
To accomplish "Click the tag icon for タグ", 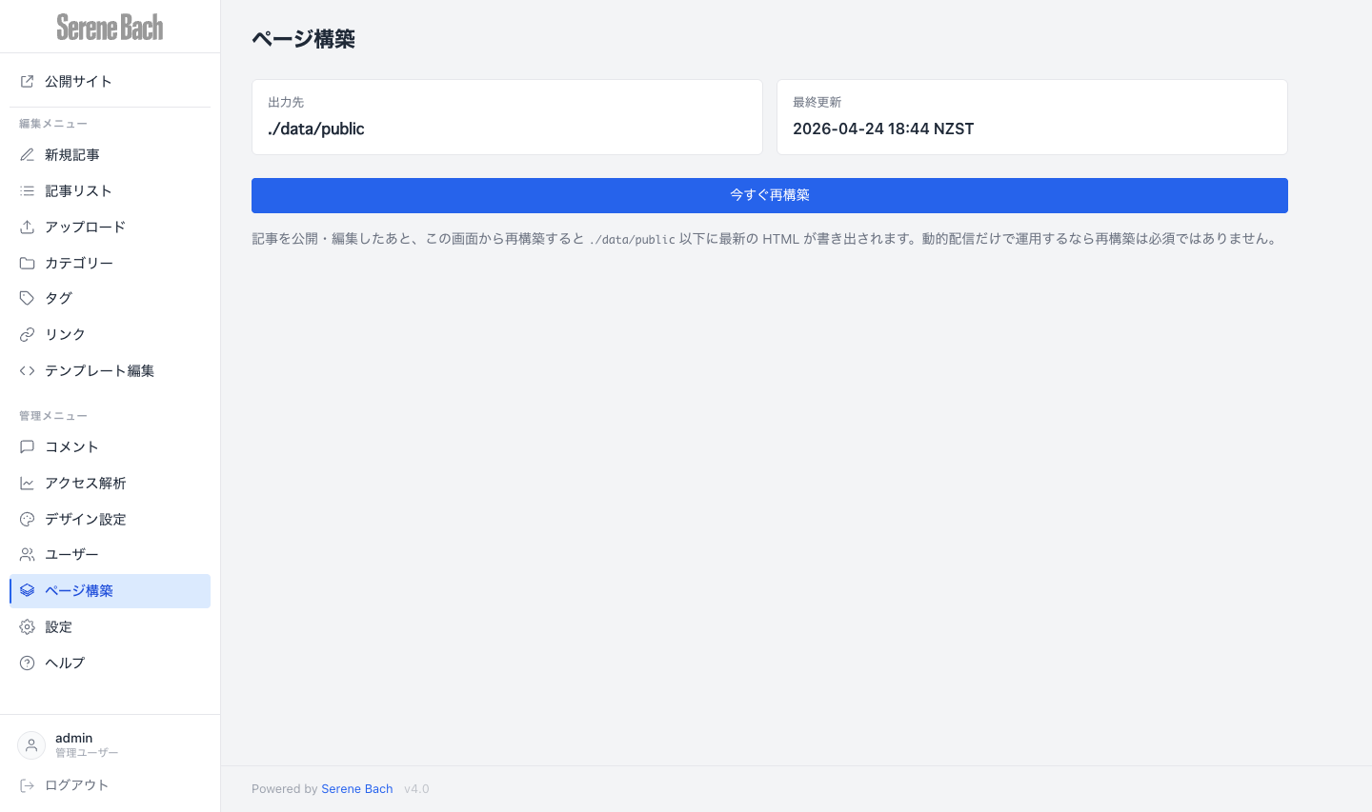I will click(27, 299).
